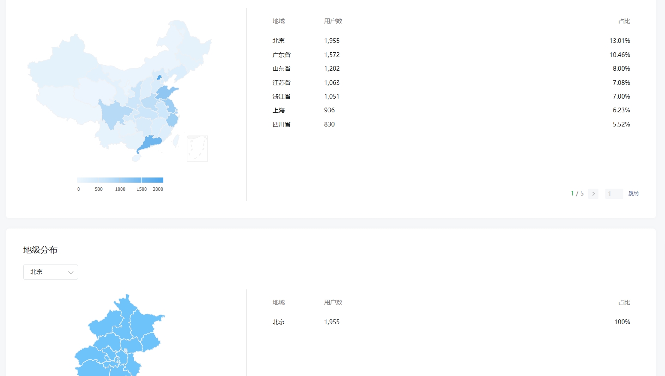Click the 占比 header above 100%
The height and width of the screenshot is (376, 665).
(624, 302)
